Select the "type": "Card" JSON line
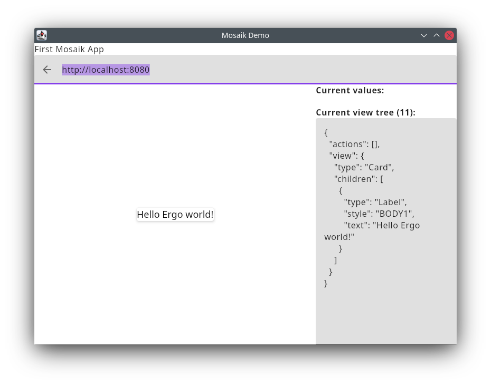 click(x=364, y=167)
